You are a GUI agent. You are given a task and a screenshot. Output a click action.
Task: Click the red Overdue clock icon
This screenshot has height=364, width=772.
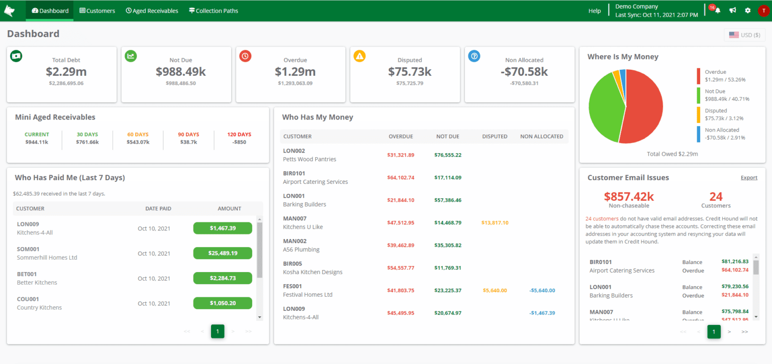point(245,56)
